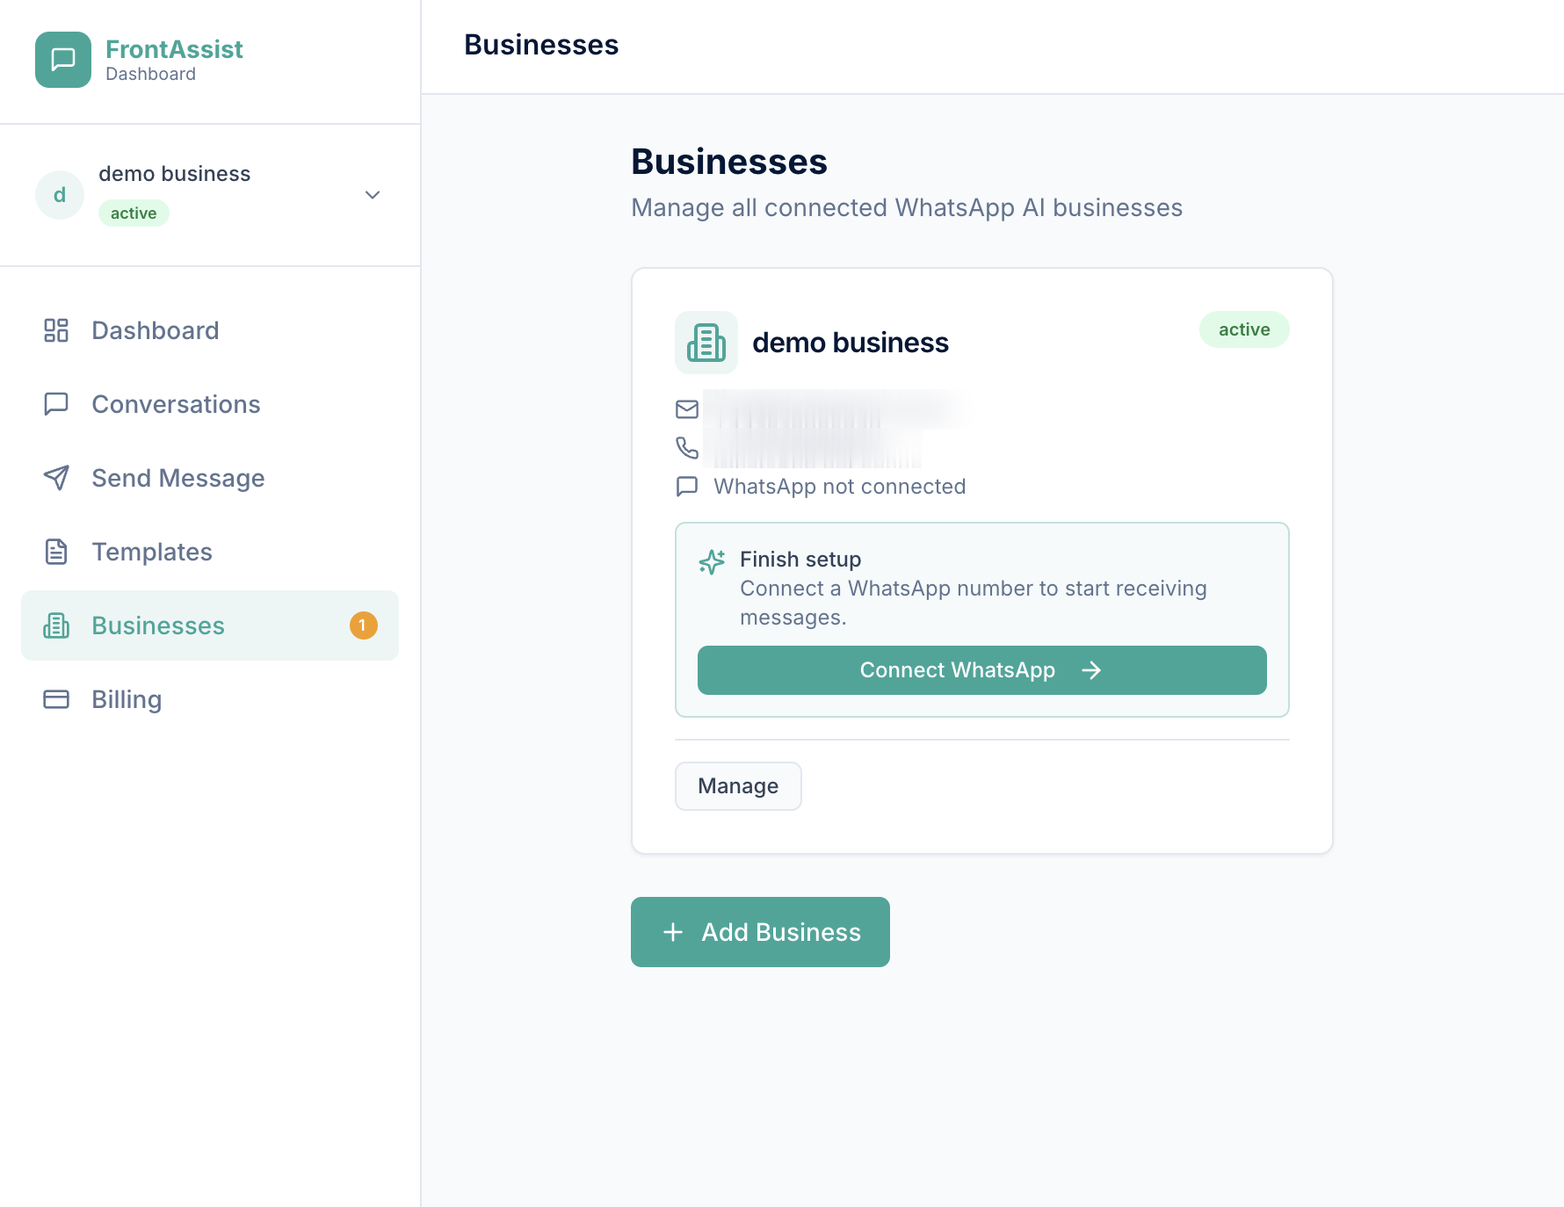The height and width of the screenshot is (1207, 1564).
Task: Click the arrow icon in Connect WhatsApp
Action: coord(1091,670)
